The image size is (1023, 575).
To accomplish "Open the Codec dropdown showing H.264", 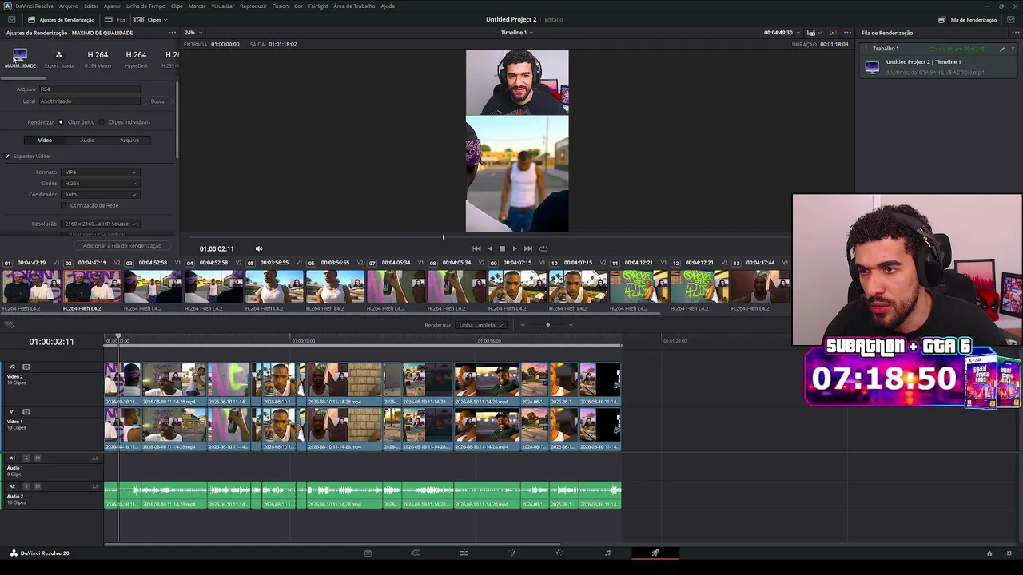I will click(x=101, y=184).
